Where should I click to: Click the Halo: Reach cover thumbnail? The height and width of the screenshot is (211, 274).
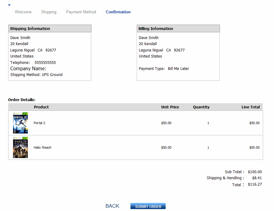click(20, 147)
